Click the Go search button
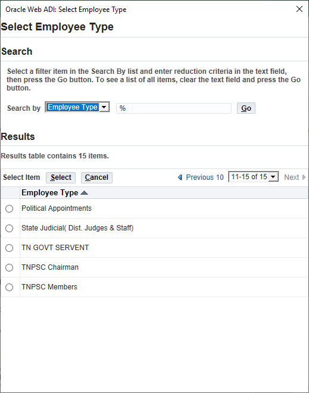This screenshot has width=309, height=393. pos(246,108)
